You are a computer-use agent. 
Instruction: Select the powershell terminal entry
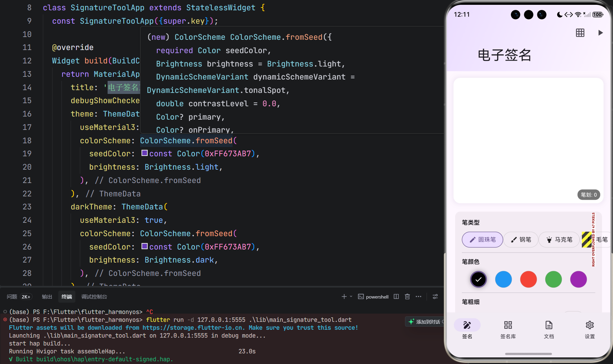[x=373, y=297]
